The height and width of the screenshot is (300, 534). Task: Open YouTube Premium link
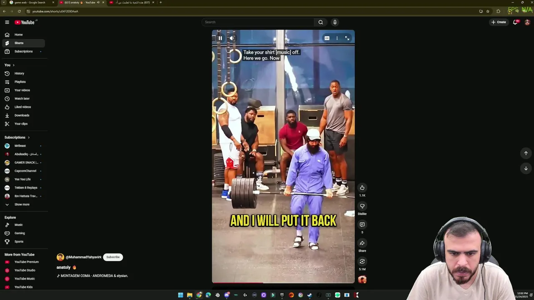[23, 262]
